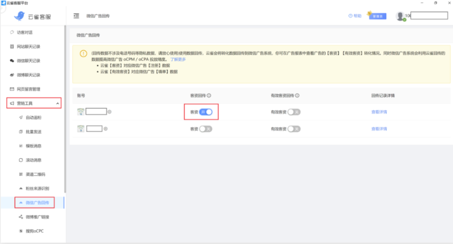Enable second account's 客资 switch
The height and width of the screenshot is (244, 453).
206,129
